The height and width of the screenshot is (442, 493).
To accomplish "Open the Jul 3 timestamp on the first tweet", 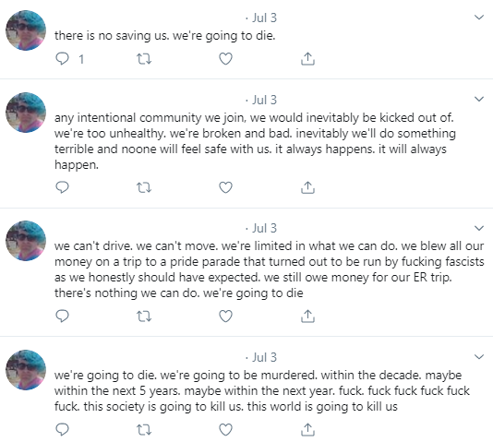I will tap(264, 18).
